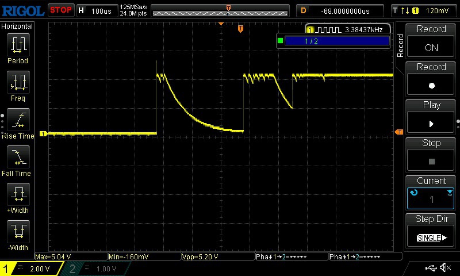This screenshot has height=276, width=460.
Task: Select the Current frame field
Action: pos(431,198)
